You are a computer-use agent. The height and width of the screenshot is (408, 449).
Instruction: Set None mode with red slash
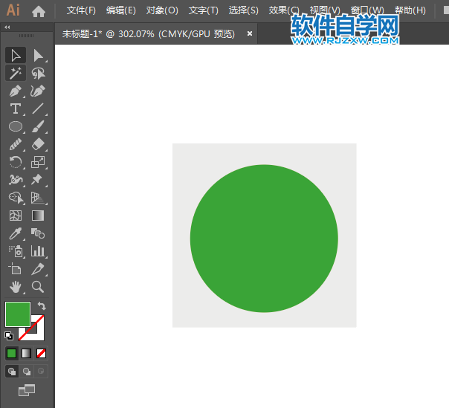(41, 353)
